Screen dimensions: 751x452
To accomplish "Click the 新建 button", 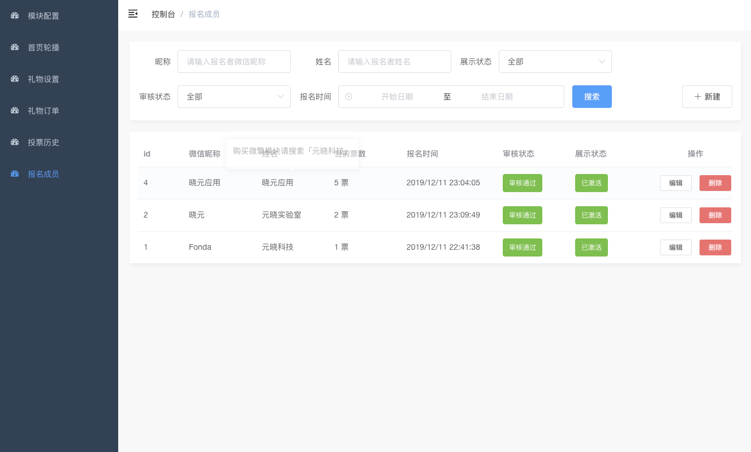I will pyautogui.click(x=707, y=97).
